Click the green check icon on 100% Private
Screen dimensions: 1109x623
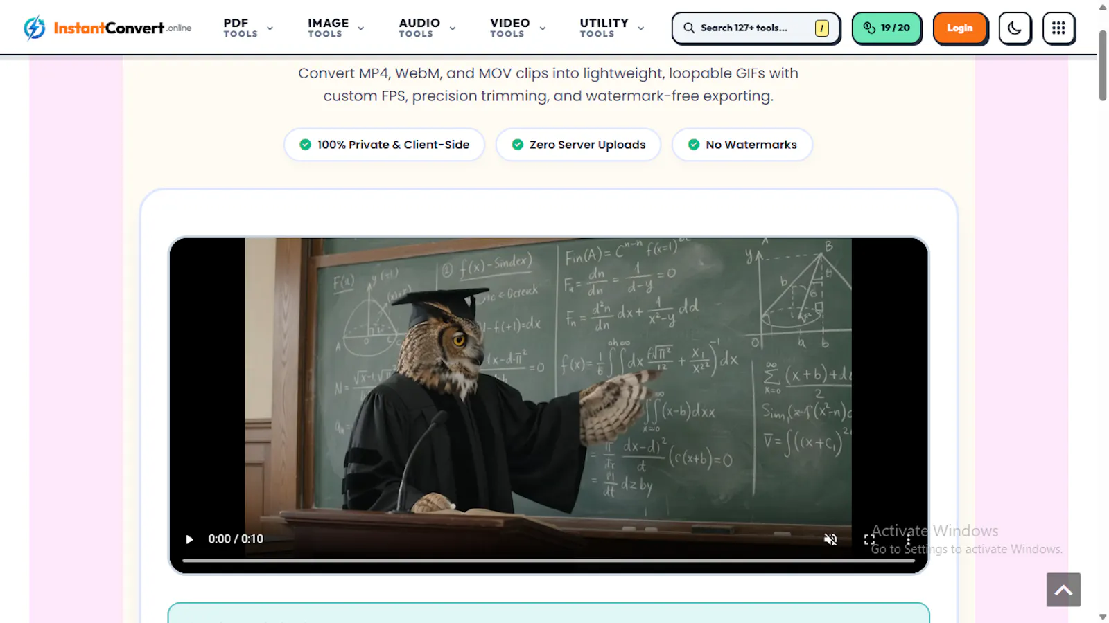[x=305, y=145]
